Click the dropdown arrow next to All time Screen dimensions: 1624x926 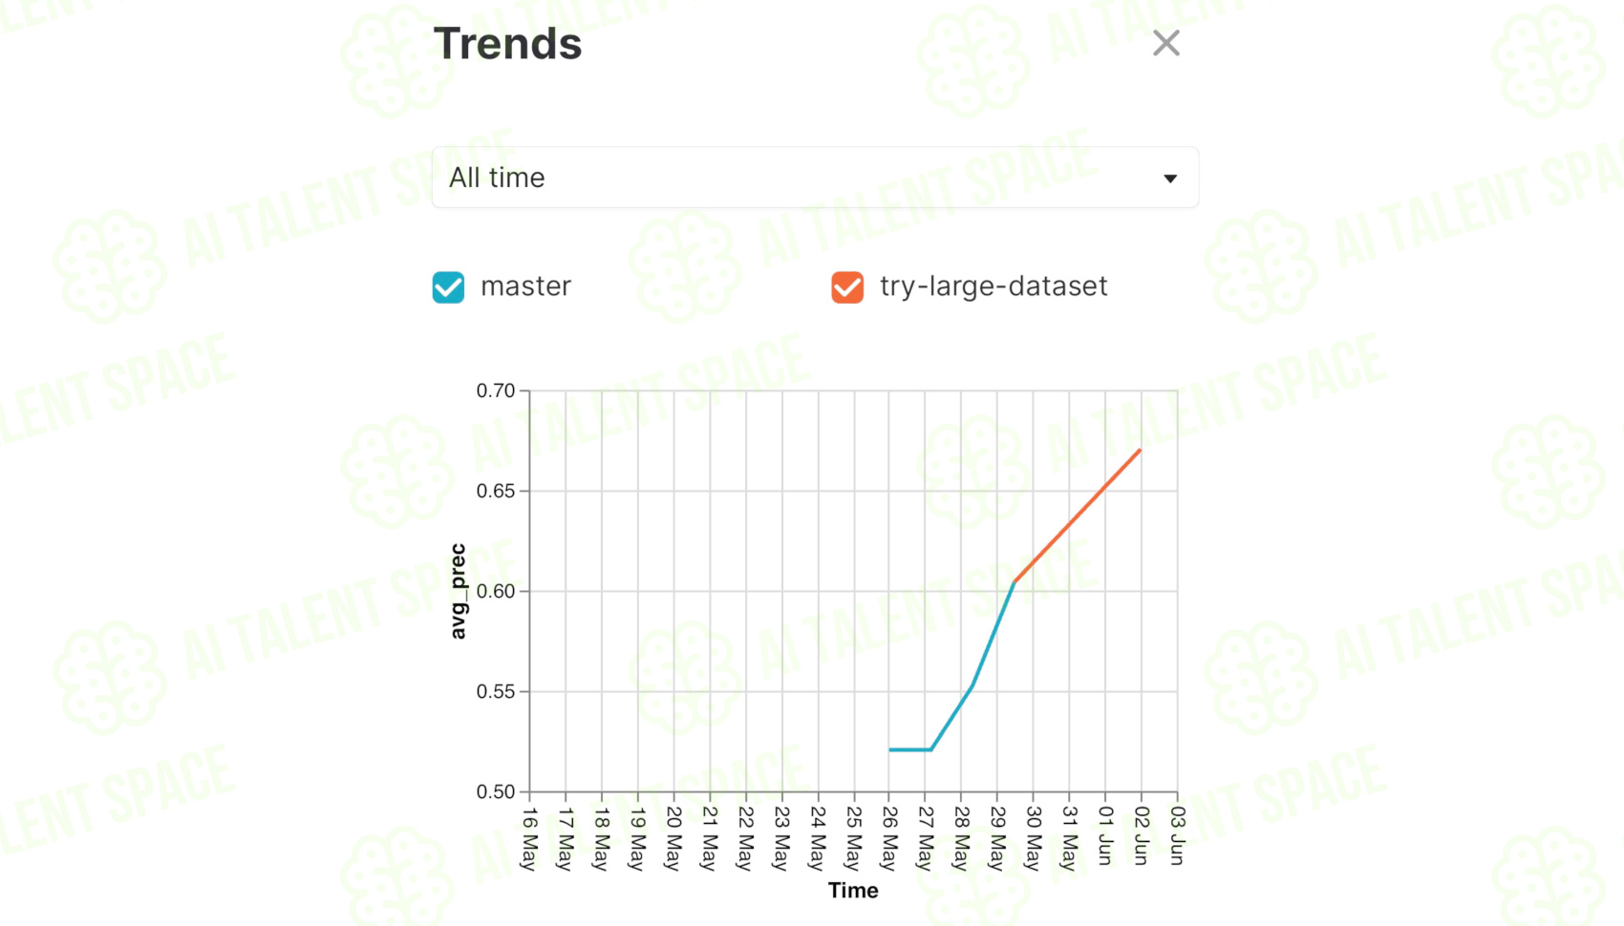click(1170, 179)
